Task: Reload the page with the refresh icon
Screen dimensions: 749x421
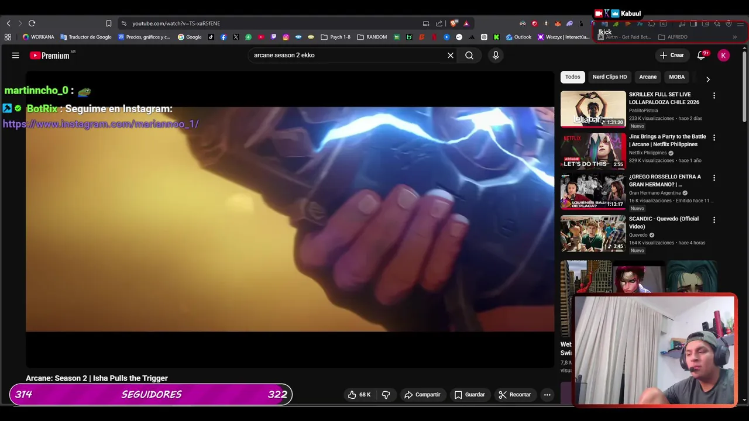Action: pyautogui.click(x=32, y=23)
